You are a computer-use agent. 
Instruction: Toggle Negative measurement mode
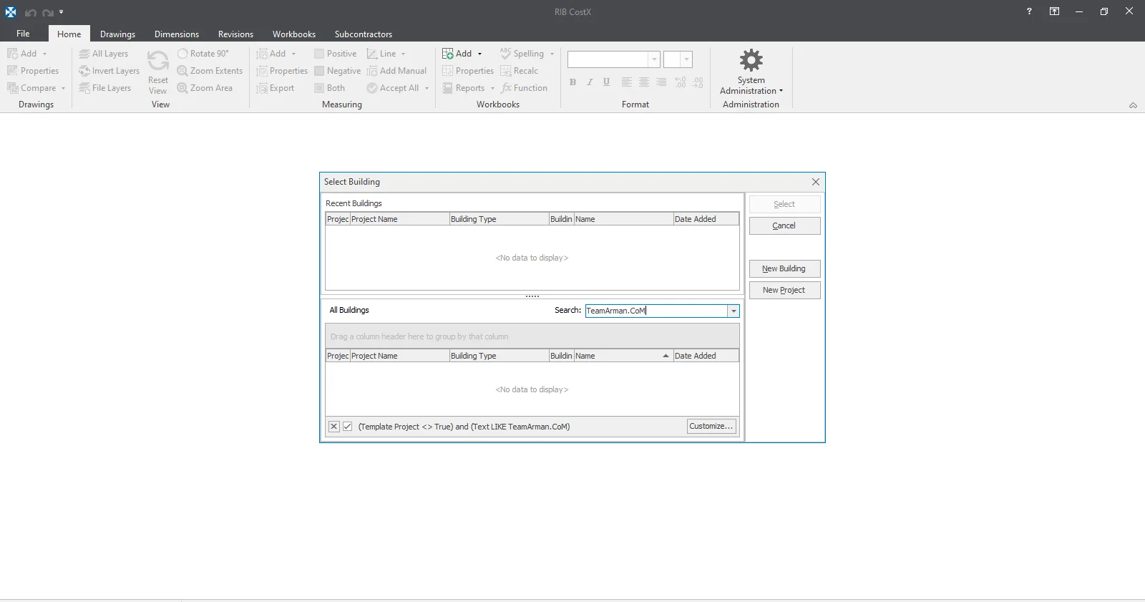[337, 71]
